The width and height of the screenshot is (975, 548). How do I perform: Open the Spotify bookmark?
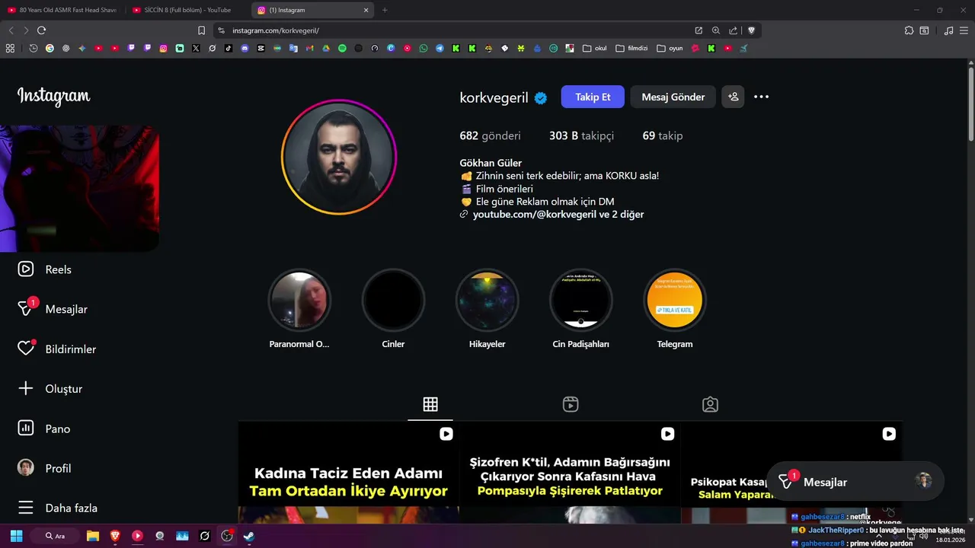[342, 48]
